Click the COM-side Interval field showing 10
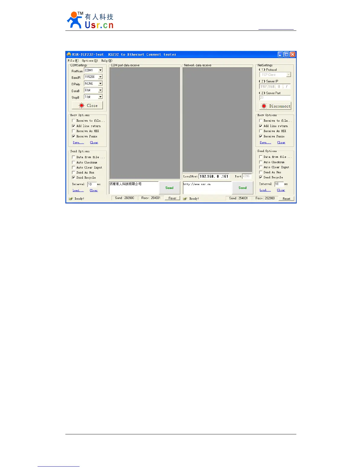362x469 pixels. [92, 184]
